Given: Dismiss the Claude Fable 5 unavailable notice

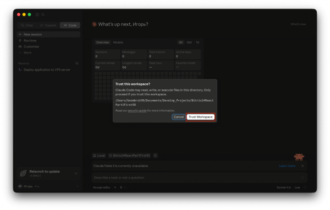Looking at the screenshot, I should [302, 166].
